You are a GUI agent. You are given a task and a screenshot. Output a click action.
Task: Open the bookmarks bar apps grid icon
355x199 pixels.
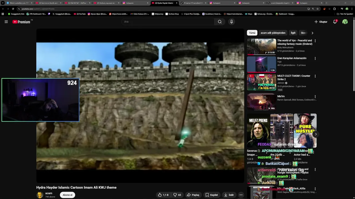pyautogui.click(x=3, y=14)
